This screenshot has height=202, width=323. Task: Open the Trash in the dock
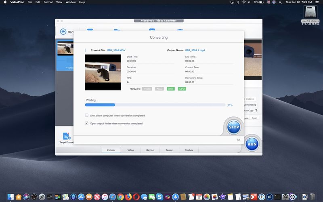[x=313, y=197]
